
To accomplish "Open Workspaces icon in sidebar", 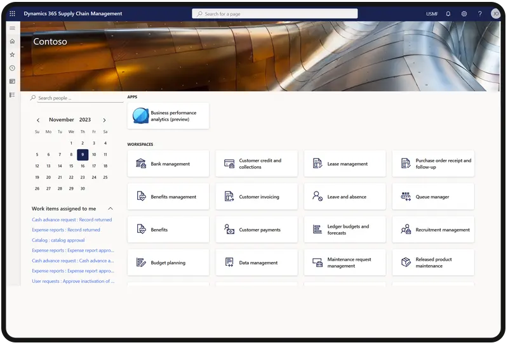I will tap(12, 81).
